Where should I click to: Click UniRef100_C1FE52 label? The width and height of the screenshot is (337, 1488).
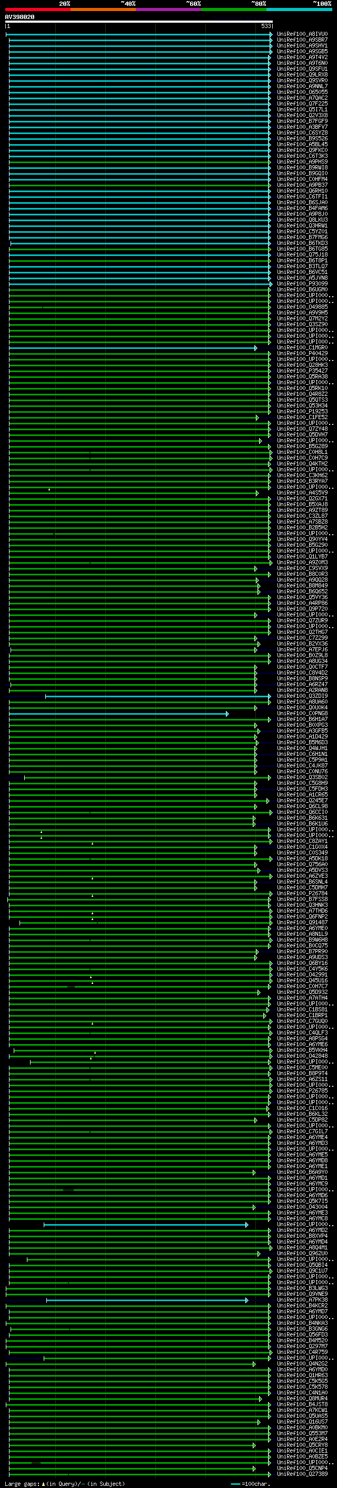[302, 417]
